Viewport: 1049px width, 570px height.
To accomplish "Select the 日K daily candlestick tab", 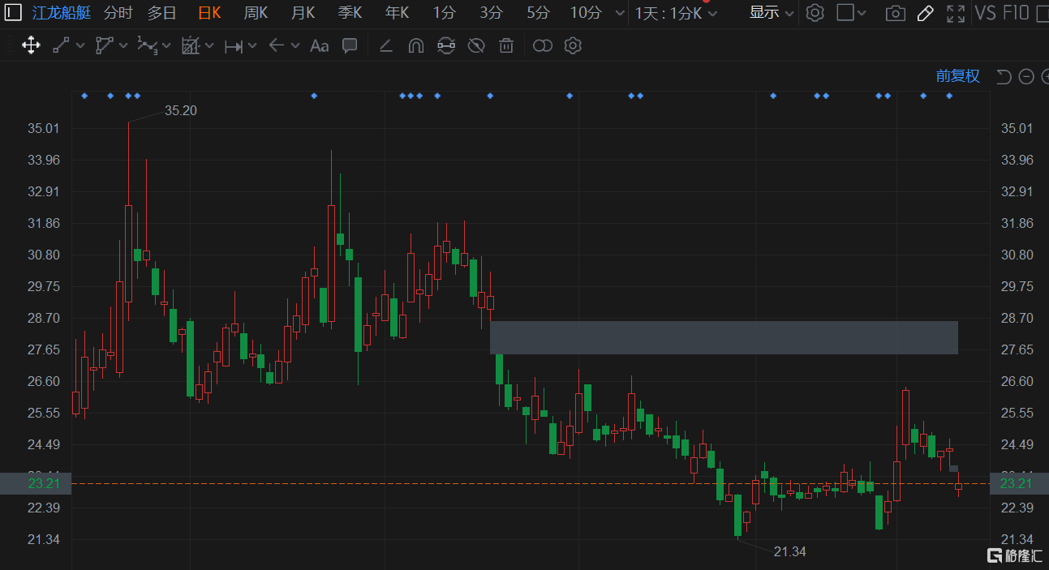I will tap(209, 12).
